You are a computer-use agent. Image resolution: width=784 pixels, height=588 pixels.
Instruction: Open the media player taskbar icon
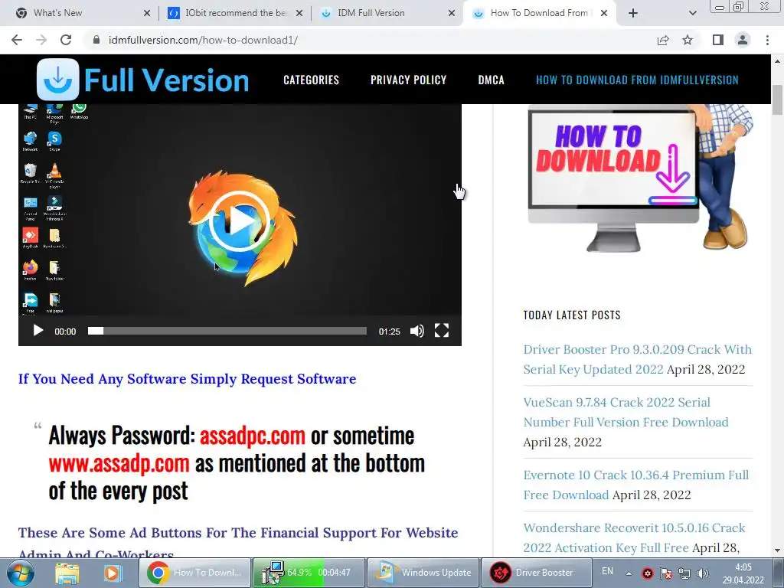click(113, 573)
